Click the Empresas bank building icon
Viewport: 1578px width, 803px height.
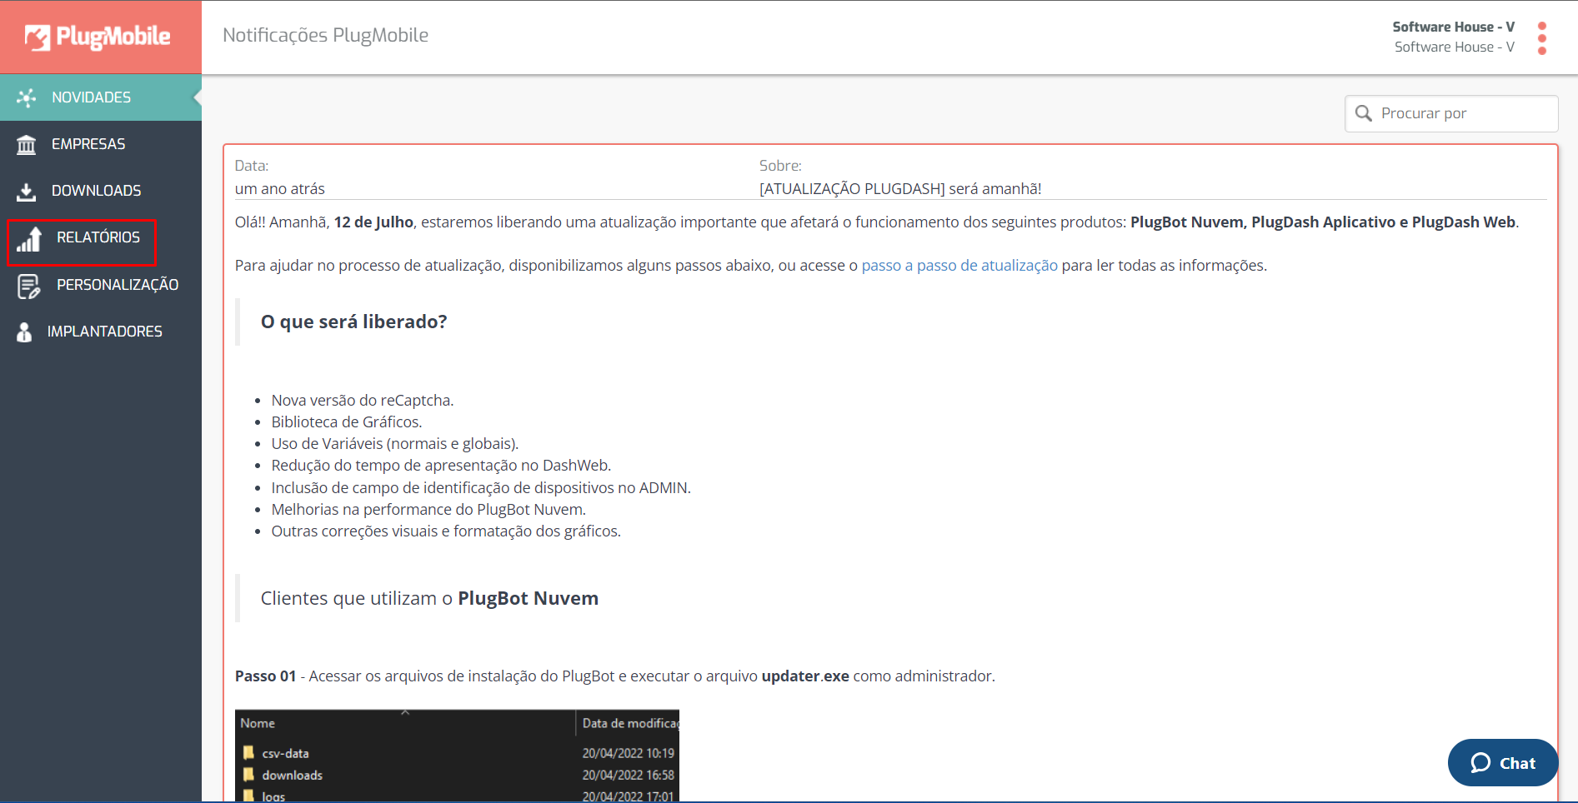click(x=27, y=145)
